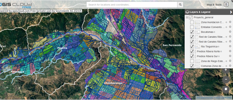The height and width of the screenshot is (100, 233).
Task: Click info icon next to Comunas Zona
Action: point(226,66)
